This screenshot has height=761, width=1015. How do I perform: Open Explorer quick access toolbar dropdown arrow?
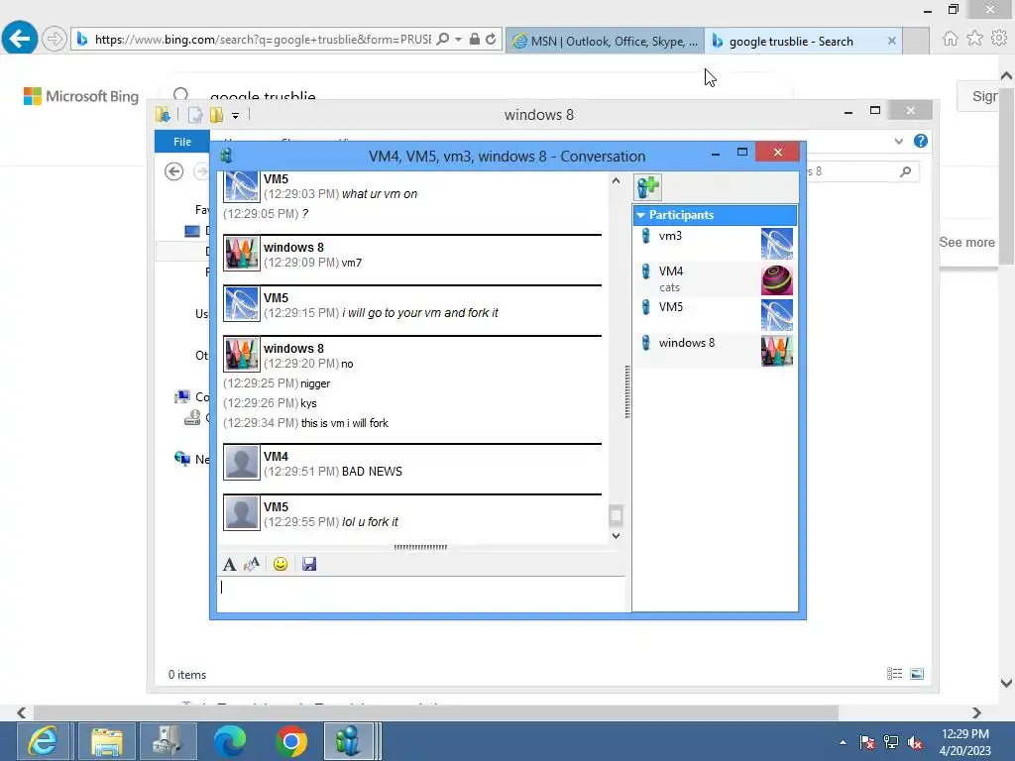tap(235, 115)
